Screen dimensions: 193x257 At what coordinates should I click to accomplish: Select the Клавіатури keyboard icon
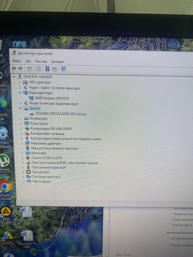point(26,118)
